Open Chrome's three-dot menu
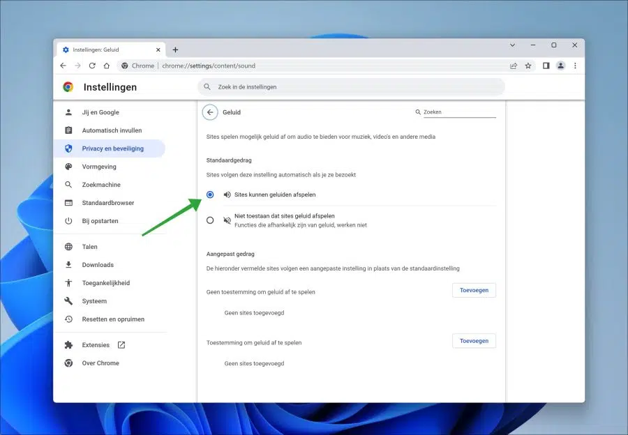The image size is (628, 435). 575,66
